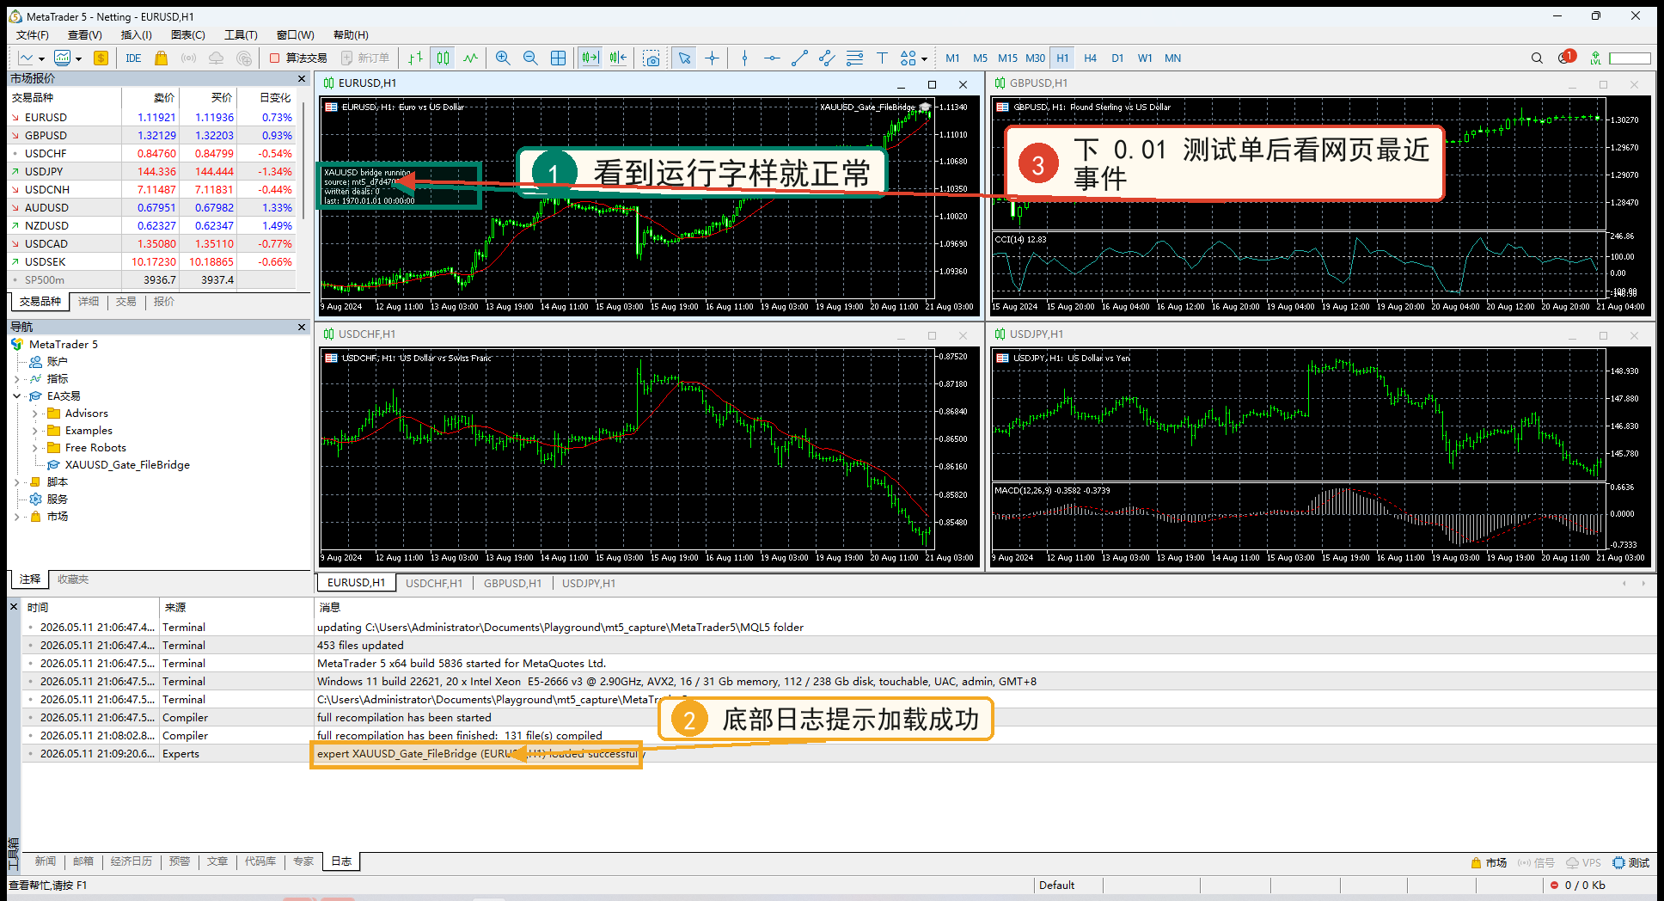Toggle the 算法交易 algo trading button
Screen dimensions: 1664x901
click(298, 58)
